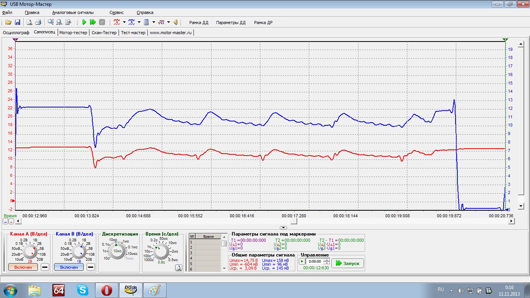Open Skype from the taskbar

(x=82, y=290)
